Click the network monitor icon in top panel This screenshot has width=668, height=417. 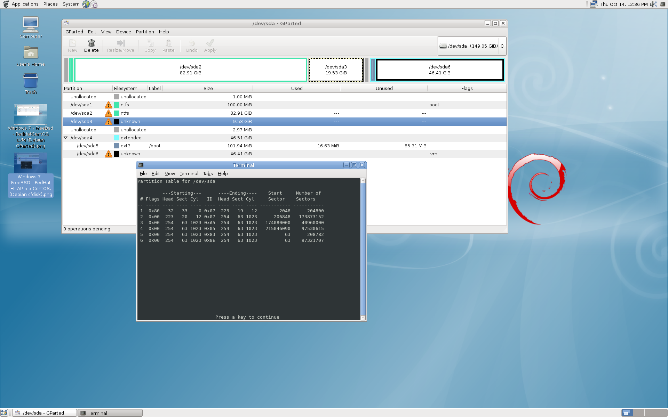pyautogui.click(x=594, y=4)
